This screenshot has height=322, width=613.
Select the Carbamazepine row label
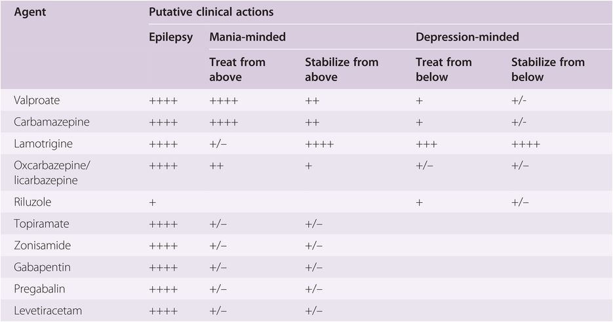[50, 122]
